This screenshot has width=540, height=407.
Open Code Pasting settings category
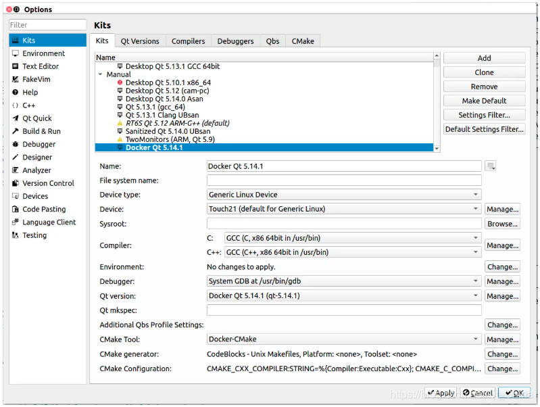pos(47,209)
